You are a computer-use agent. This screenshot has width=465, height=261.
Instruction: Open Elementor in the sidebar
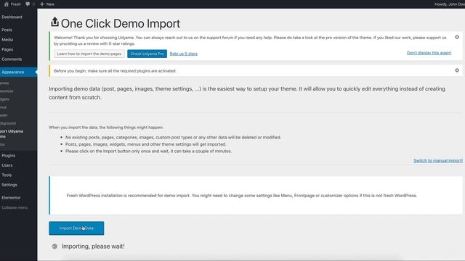tap(11, 198)
